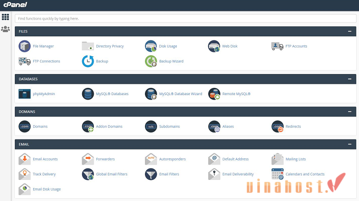Collapse the Email section
Viewport: 359px width, 201px height.
[x=349, y=144]
